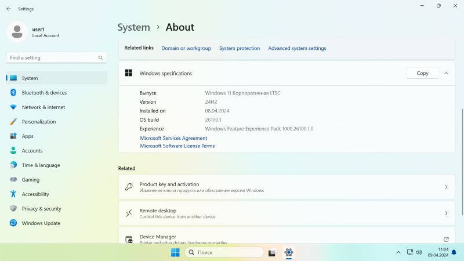This screenshot has width=464, height=261.
Task: Open Device Manager external link icon
Action: click(x=446, y=240)
